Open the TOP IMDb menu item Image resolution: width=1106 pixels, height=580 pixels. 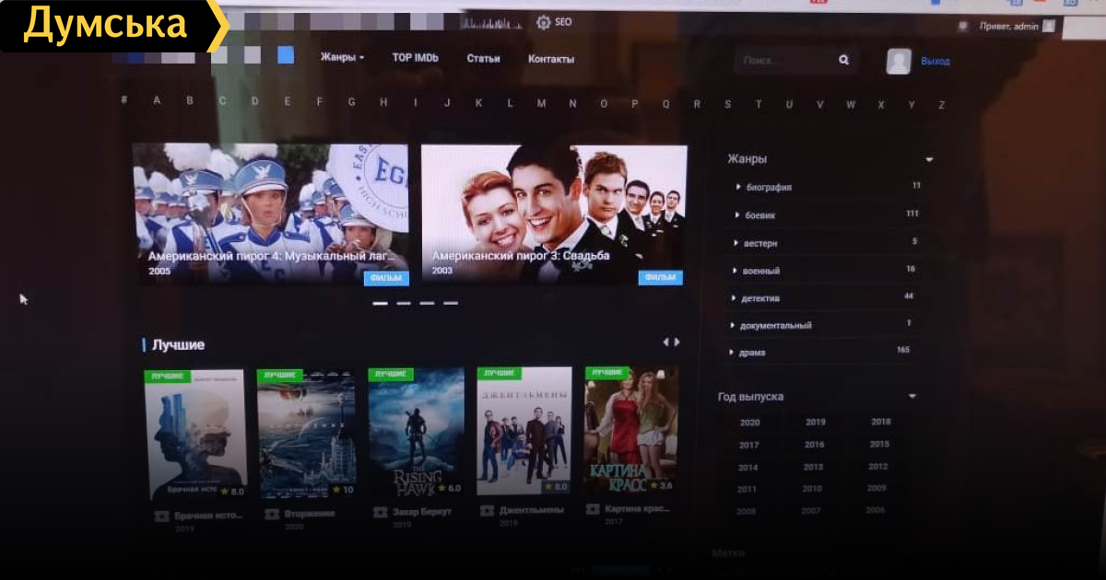click(x=415, y=58)
